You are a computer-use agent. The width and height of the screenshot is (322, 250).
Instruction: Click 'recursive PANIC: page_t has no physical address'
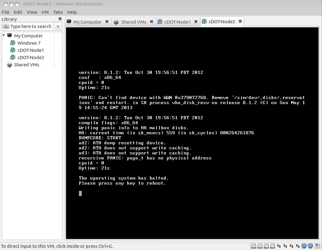coord(145,158)
